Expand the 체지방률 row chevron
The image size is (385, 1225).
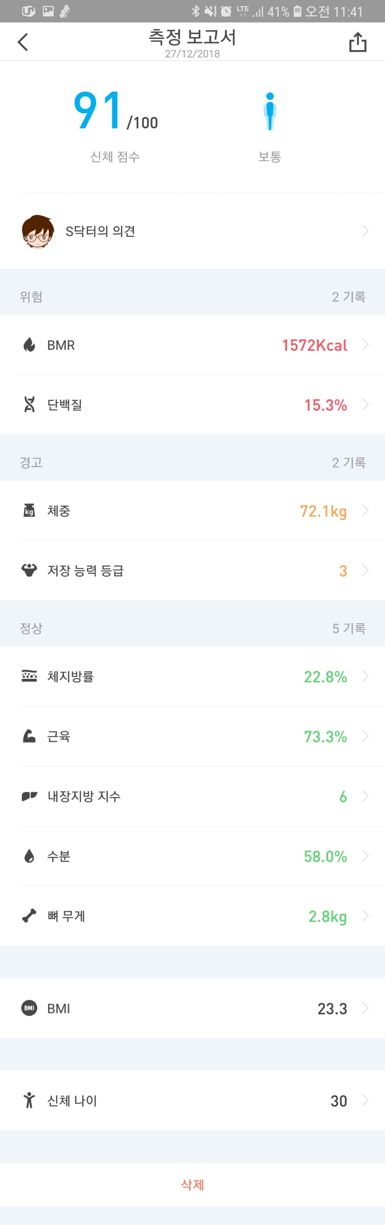click(365, 676)
